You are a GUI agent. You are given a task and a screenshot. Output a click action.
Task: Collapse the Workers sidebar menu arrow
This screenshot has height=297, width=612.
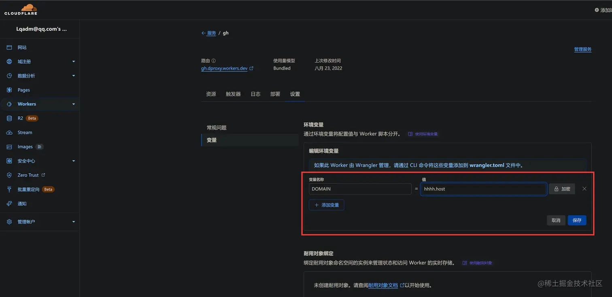click(x=74, y=104)
